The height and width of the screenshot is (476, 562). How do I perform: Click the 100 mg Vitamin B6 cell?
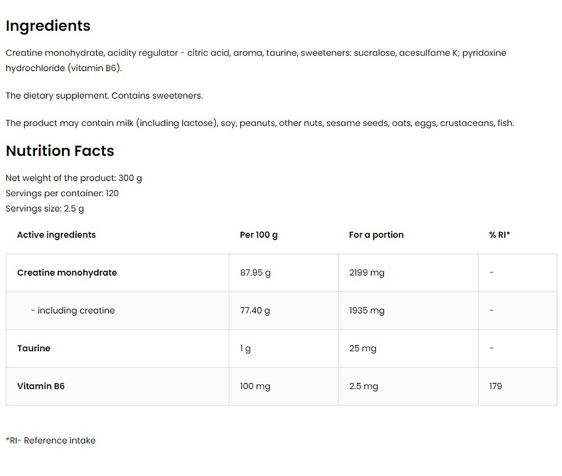[x=255, y=386]
